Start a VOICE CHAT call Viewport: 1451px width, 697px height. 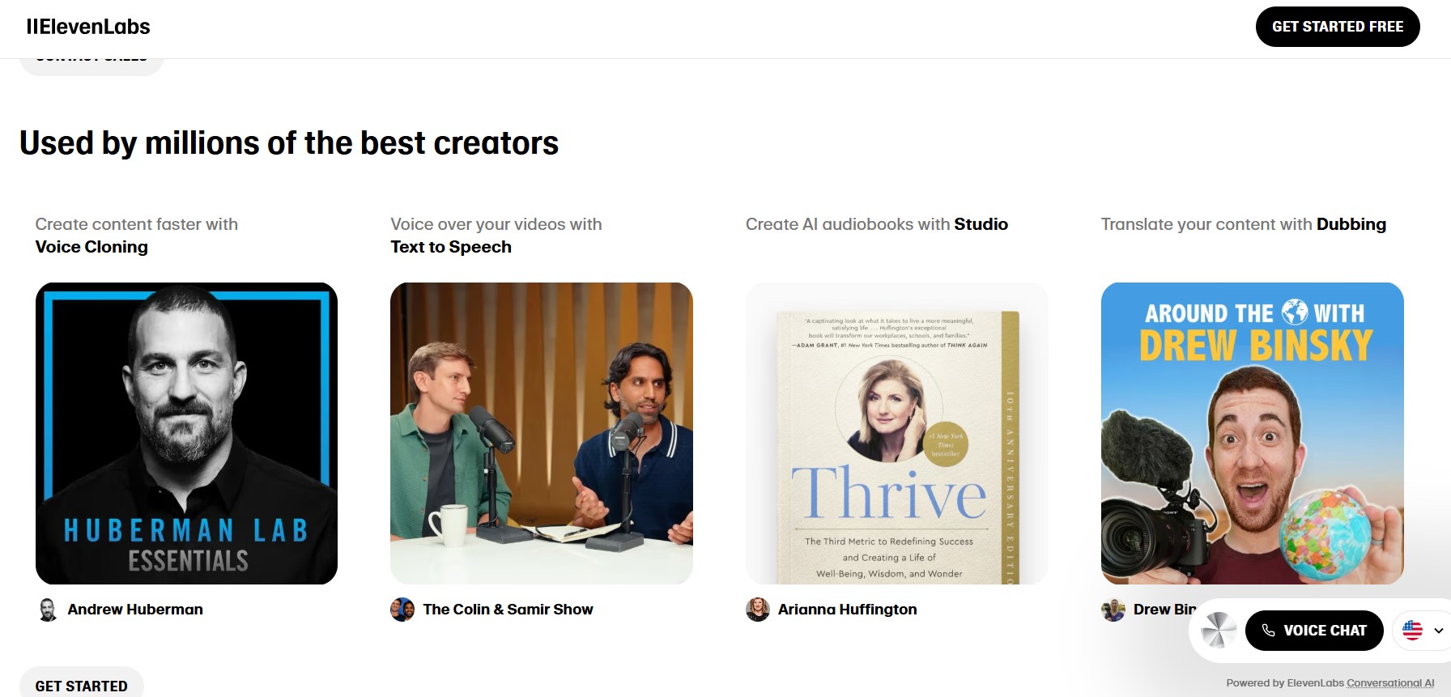coord(1314,631)
